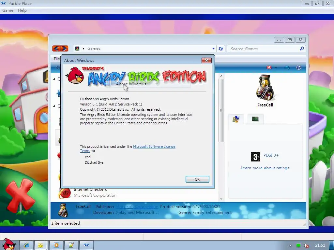Launch Internet Explorer from taskbar
The height and width of the screenshot is (250, 334).
pos(27,245)
